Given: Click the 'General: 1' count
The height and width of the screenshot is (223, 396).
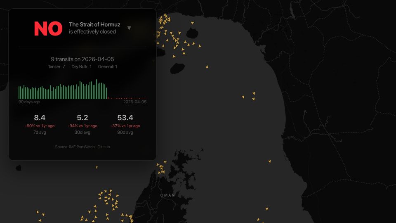Looking at the screenshot, I should click(108, 67).
